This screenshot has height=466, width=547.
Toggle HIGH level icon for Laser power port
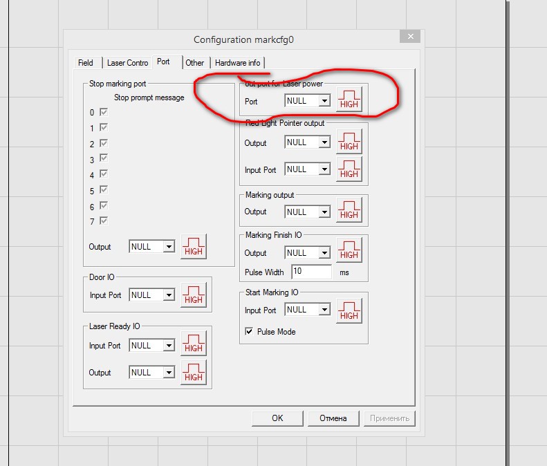pos(349,101)
